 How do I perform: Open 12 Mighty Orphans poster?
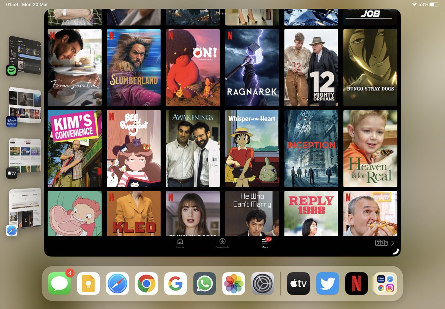(x=311, y=68)
